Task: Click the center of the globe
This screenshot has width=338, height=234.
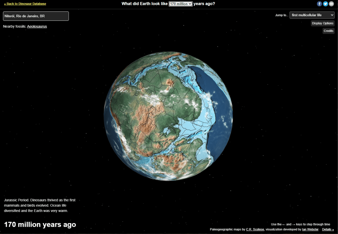Action: (168, 116)
